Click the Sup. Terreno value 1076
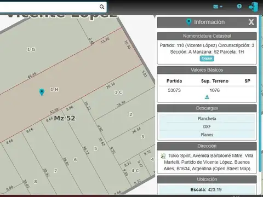Screen dimensions: 263x197 215,90
